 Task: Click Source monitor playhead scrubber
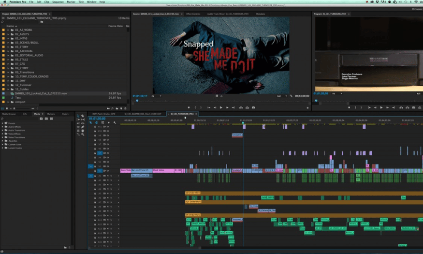click(x=137, y=101)
